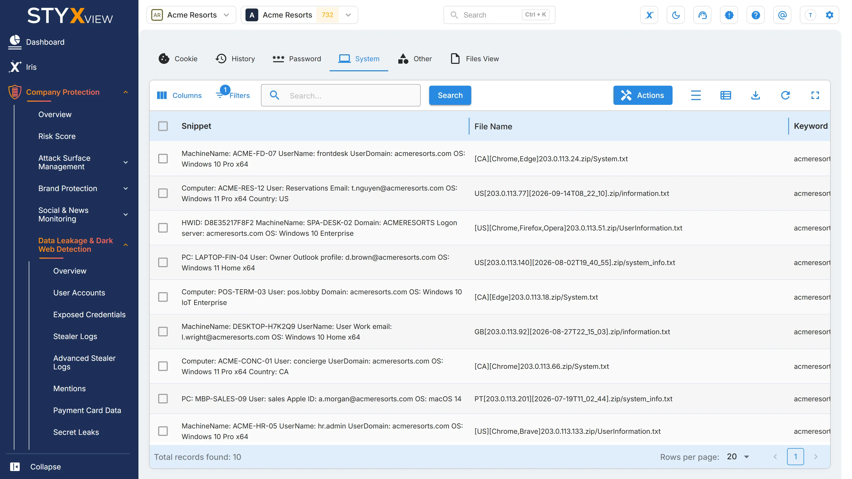Switch to the History tab
Screen dimensions: 852x479
pos(235,59)
